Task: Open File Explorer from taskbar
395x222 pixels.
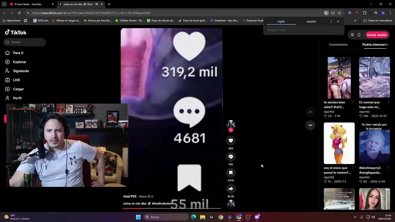Action: (202, 217)
